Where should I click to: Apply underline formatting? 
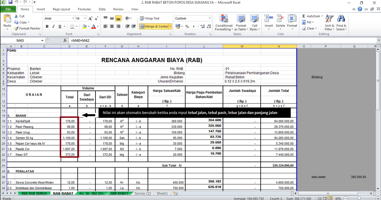tap(60, 26)
